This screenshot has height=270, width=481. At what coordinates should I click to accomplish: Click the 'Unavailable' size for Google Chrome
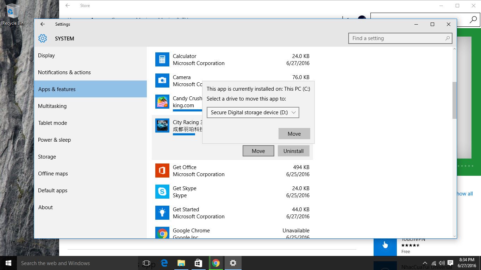coord(296,231)
